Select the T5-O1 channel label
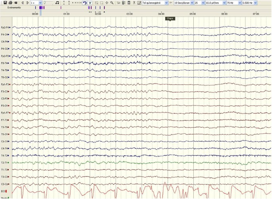The height and width of the screenshot is (199, 272). click(x=5, y=134)
